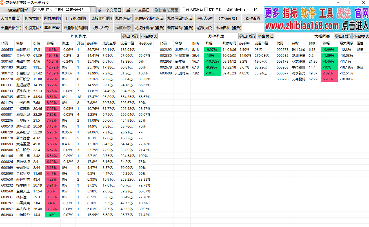
Task: Visit the zhibiao168.com banner ad
Action: 317,19
